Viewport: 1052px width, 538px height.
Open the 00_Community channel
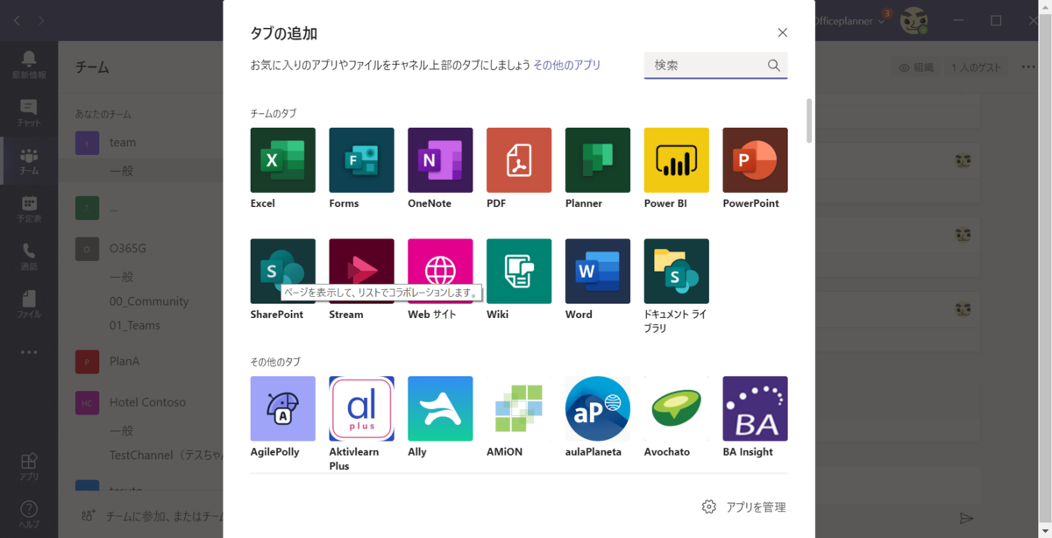(148, 301)
